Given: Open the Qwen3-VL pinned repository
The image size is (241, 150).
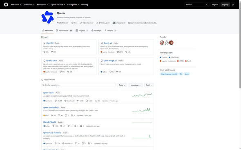Looking at the screenshot, I should 108,43.
